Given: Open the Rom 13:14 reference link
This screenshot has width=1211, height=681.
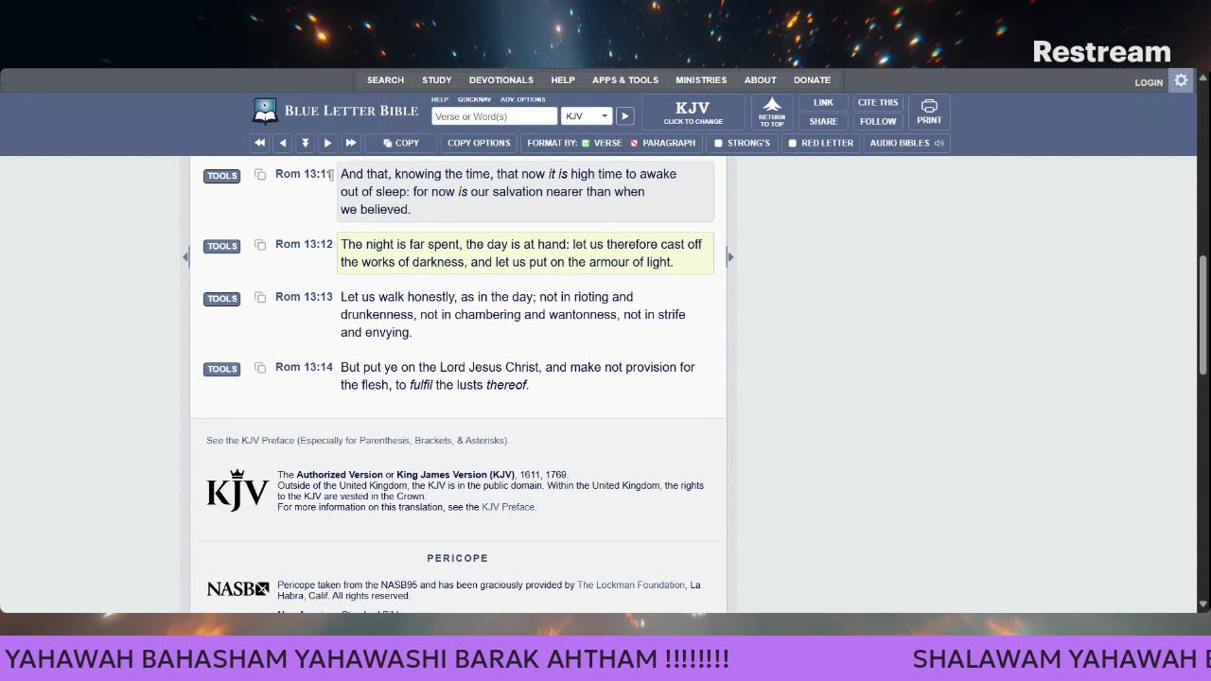Looking at the screenshot, I should coord(304,367).
